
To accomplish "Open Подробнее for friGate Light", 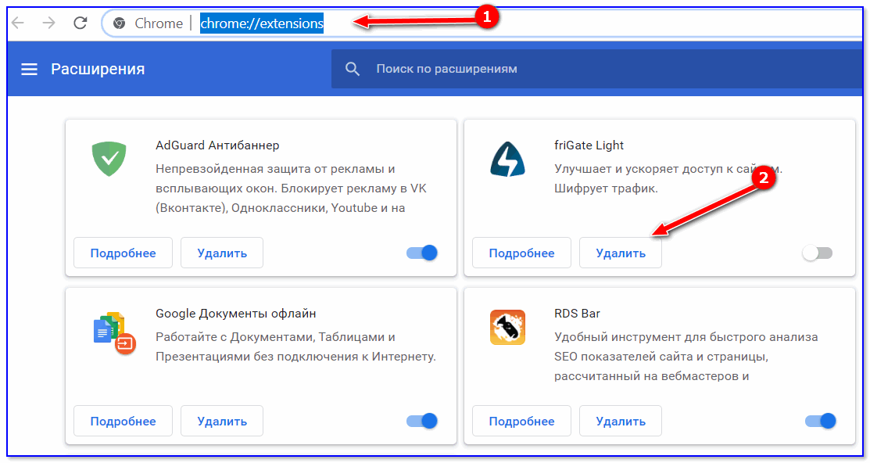I will [x=521, y=253].
